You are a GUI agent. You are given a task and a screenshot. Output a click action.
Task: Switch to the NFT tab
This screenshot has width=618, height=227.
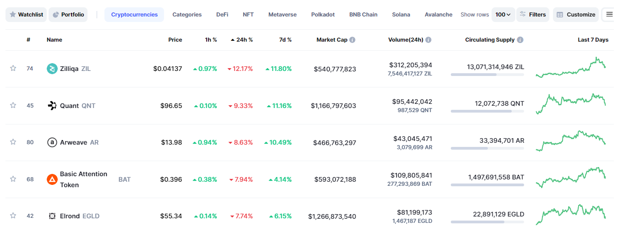(248, 15)
